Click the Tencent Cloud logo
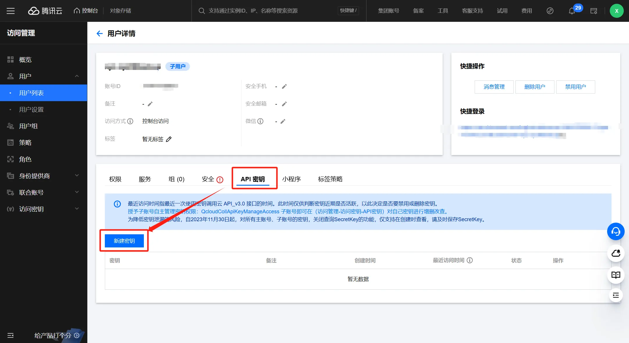Viewport: 629px width, 343px height. (x=45, y=11)
